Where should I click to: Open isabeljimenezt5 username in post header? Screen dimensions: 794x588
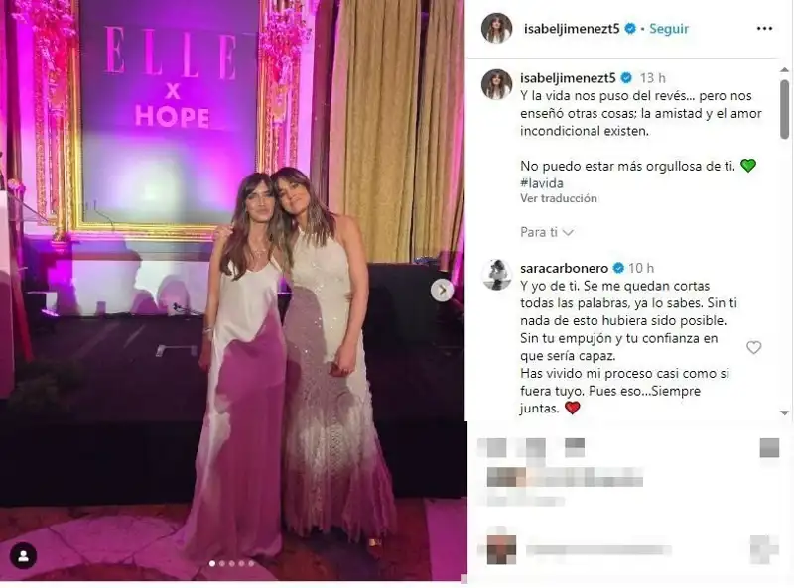pyautogui.click(x=572, y=29)
